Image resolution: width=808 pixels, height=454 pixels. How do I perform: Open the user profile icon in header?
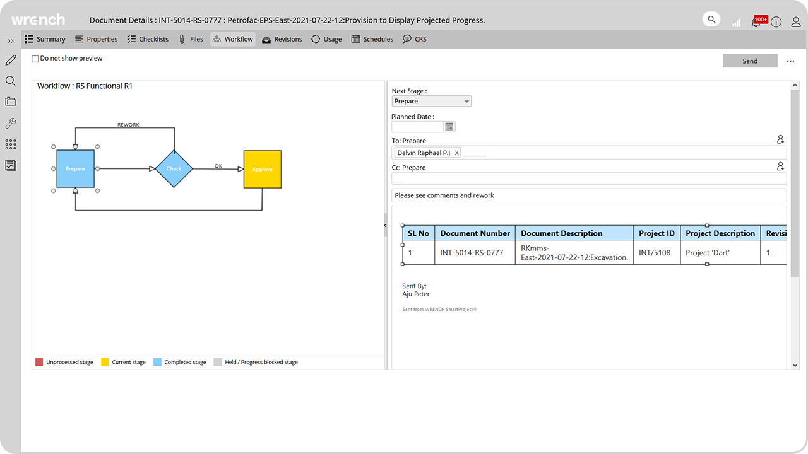[x=796, y=22]
